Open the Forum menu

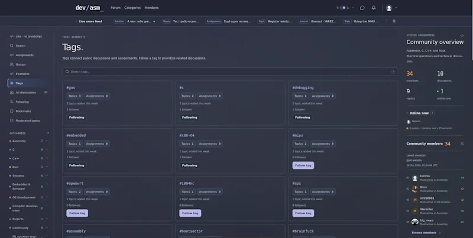115,8
